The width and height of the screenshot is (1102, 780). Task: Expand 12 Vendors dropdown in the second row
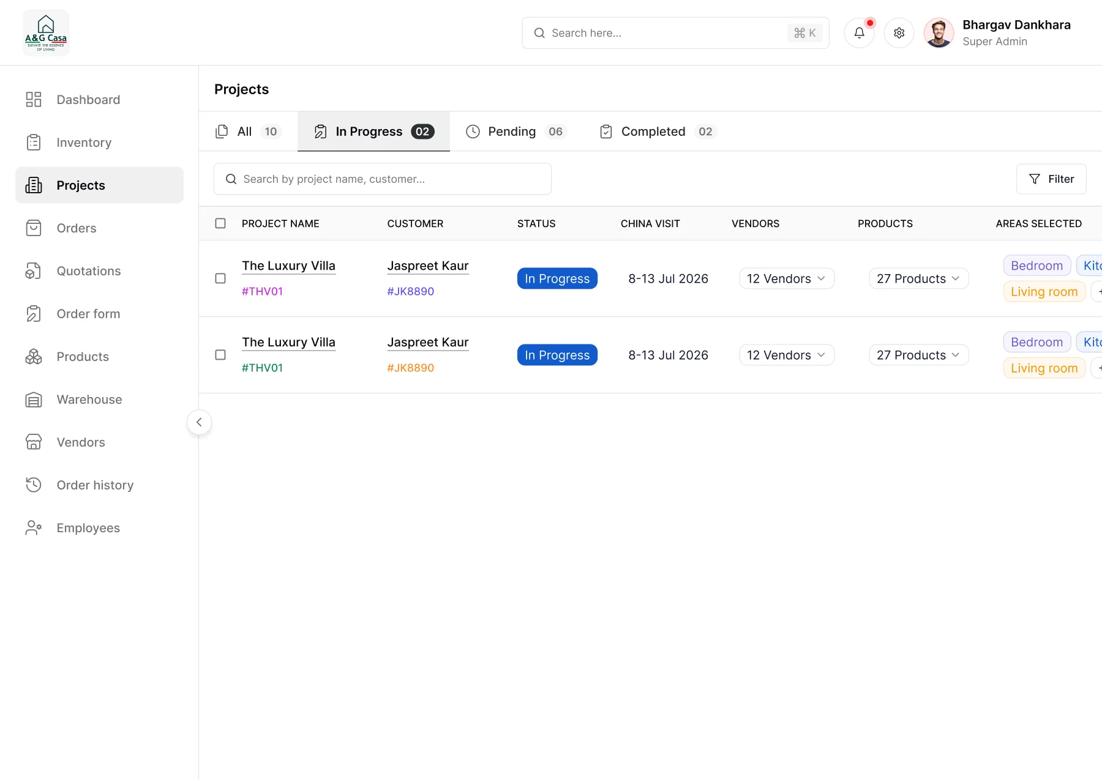tap(787, 355)
